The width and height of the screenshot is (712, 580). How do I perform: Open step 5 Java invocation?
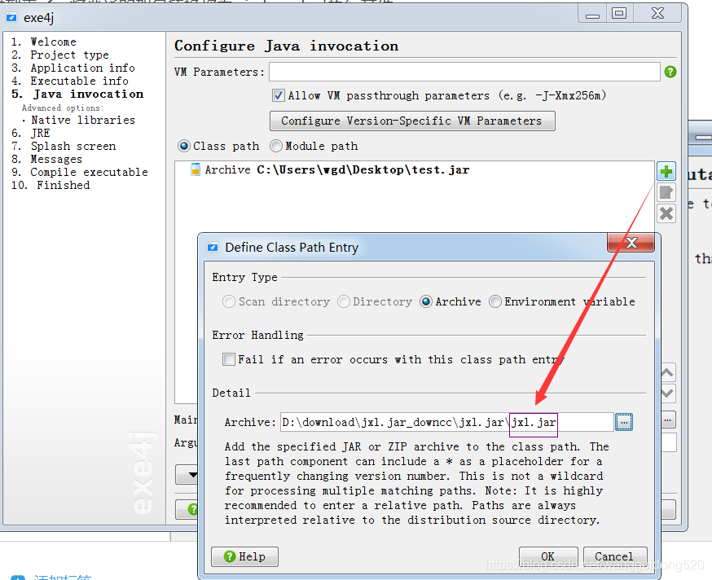tap(77, 94)
